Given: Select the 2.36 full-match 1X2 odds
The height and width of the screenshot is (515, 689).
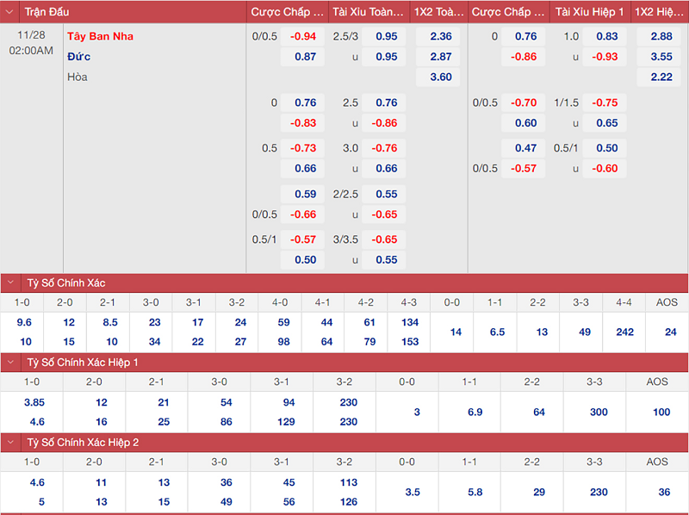Looking at the screenshot, I should click(440, 36).
